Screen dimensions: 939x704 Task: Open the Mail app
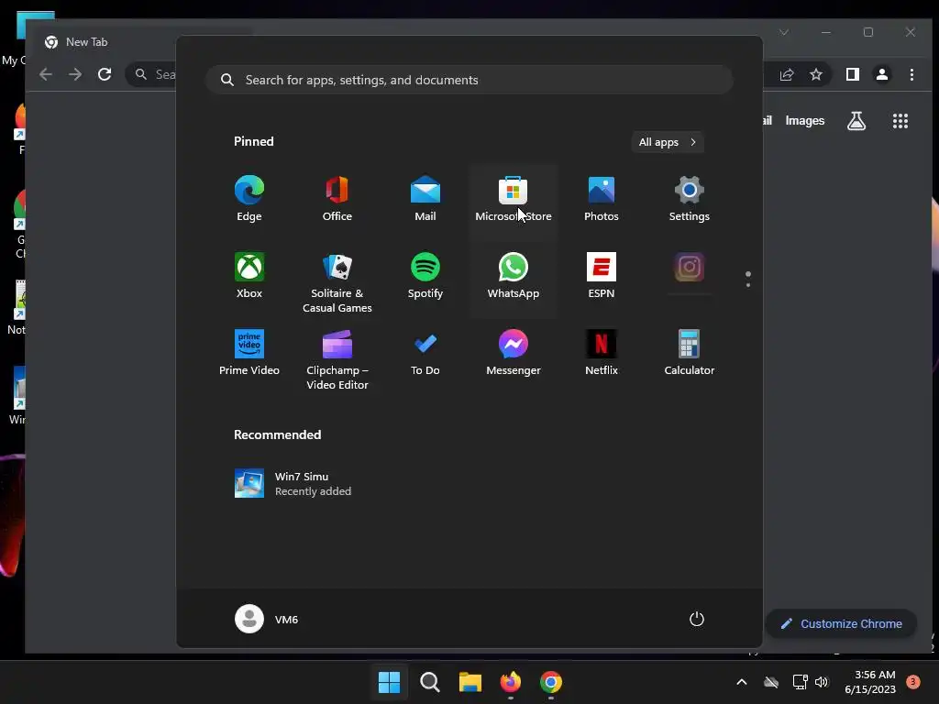[425, 199]
